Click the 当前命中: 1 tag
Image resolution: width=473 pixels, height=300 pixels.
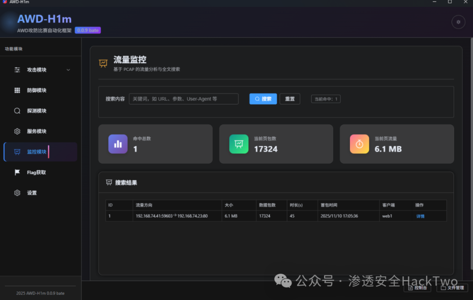pos(326,99)
